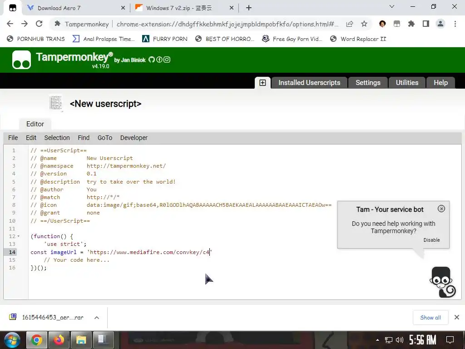The image size is (465, 349).
Task: Open the fourth taskbar application
Action: (103, 340)
